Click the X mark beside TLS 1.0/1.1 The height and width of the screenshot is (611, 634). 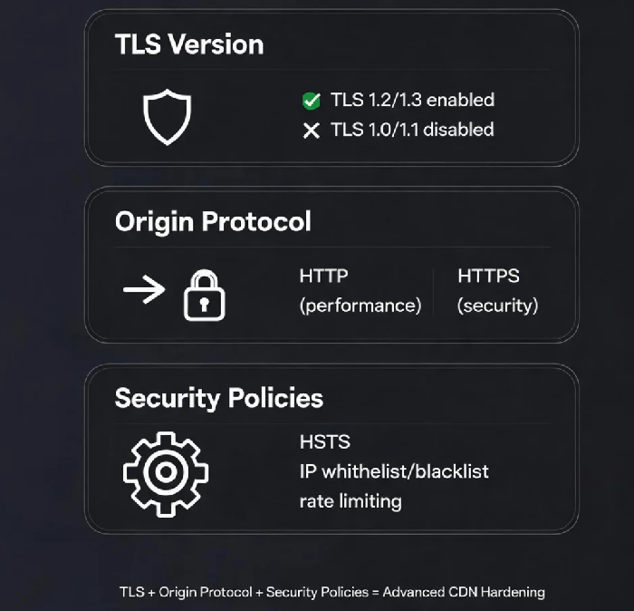click(x=312, y=131)
